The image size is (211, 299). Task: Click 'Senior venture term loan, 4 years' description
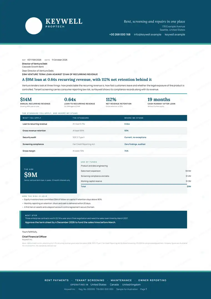click(47, 180)
